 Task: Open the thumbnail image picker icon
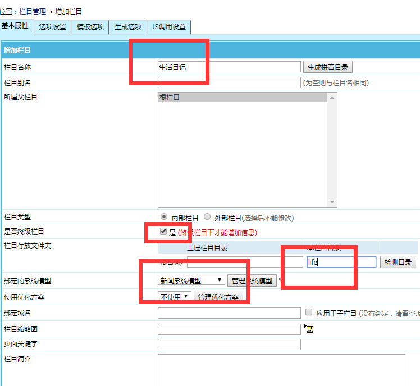pyautogui.click(x=309, y=329)
